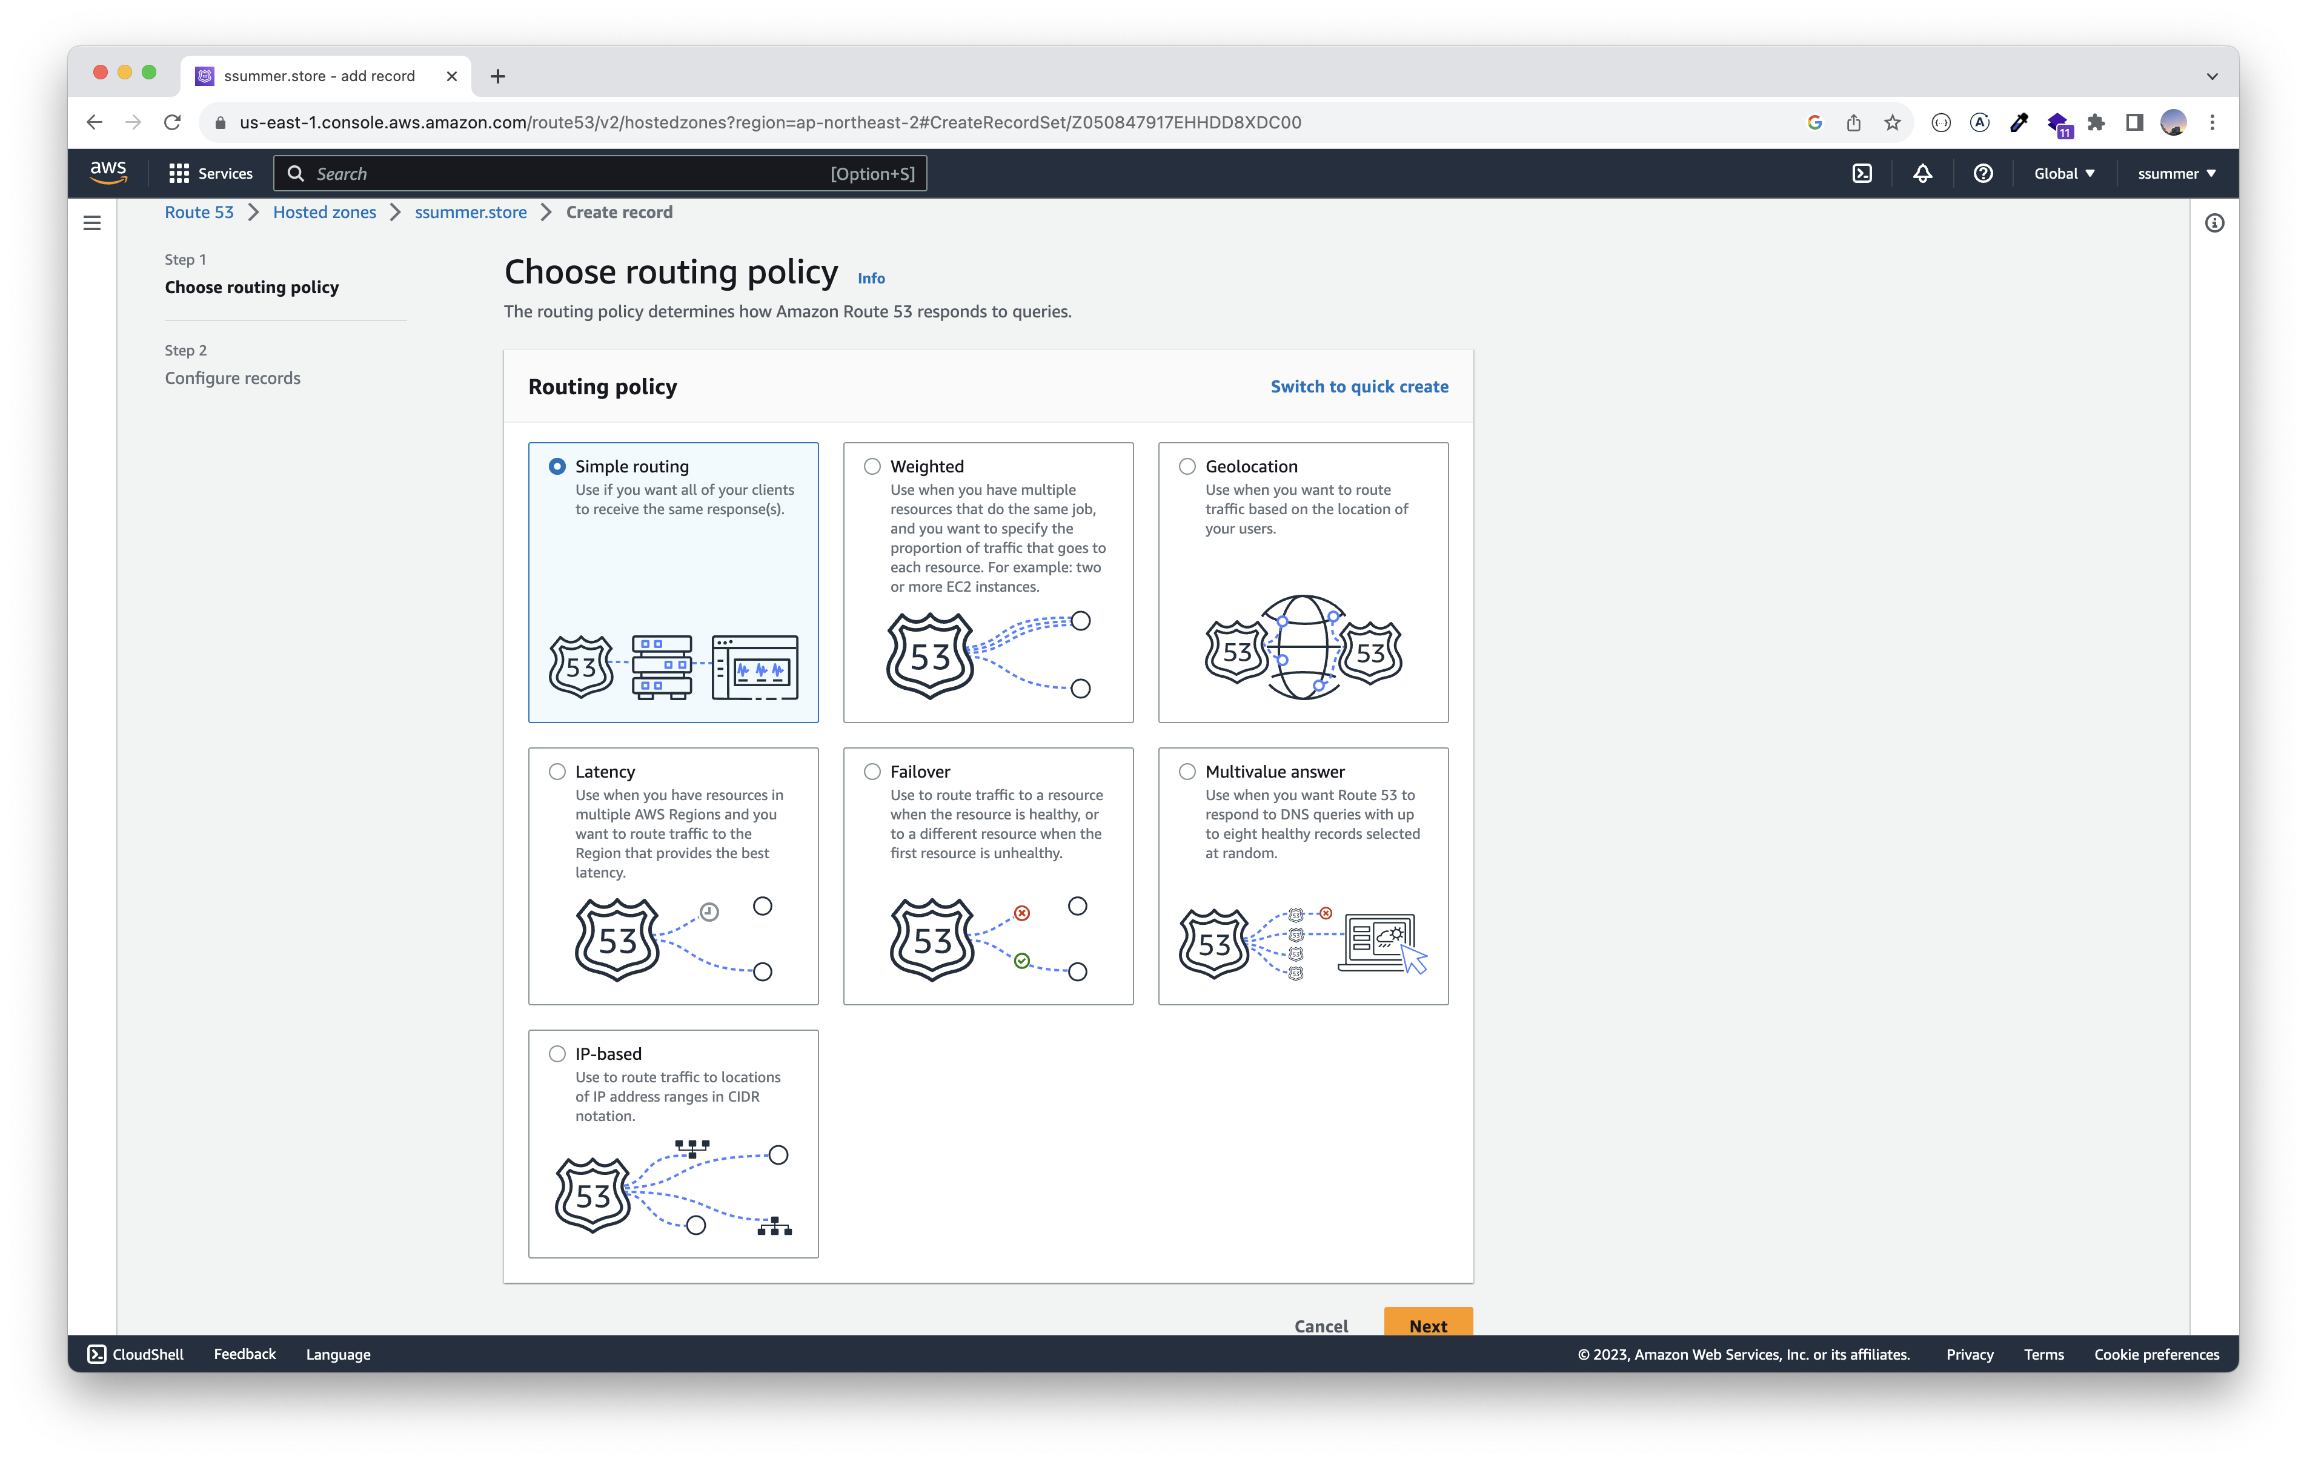
Task: Click Switch to quick create
Action: (x=1358, y=387)
